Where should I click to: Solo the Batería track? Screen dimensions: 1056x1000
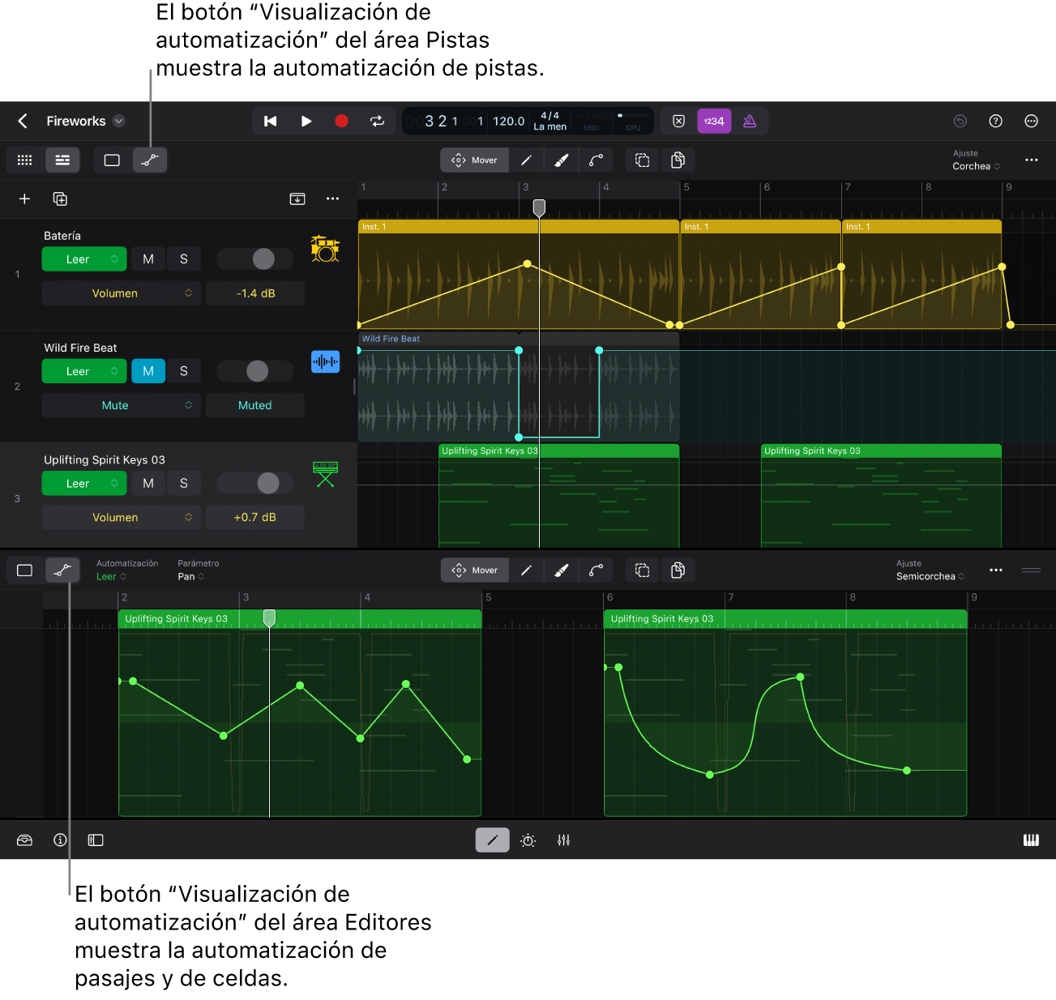[x=184, y=259]
